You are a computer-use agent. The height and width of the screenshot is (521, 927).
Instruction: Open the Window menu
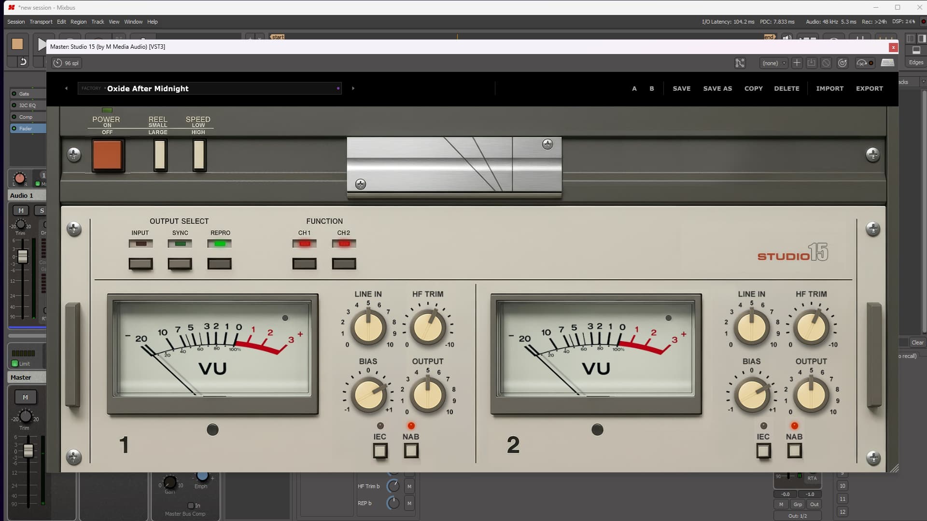[133, 22]
